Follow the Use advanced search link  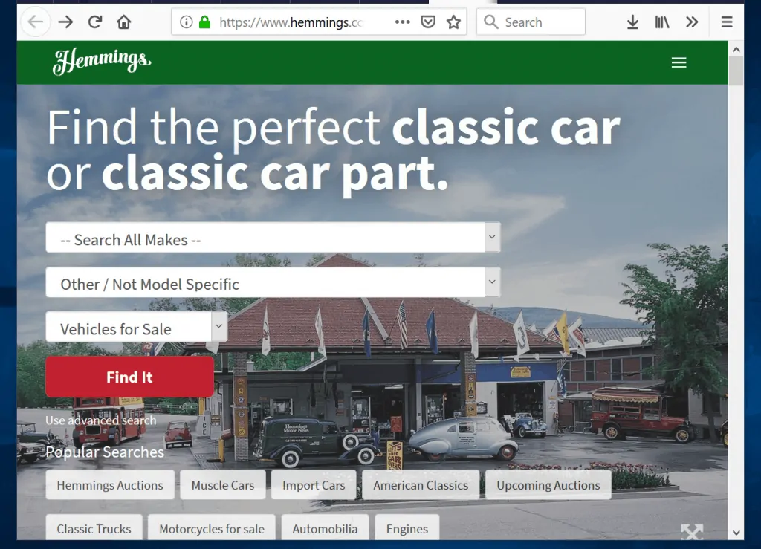pyautogui.click(x=101, y=420)
